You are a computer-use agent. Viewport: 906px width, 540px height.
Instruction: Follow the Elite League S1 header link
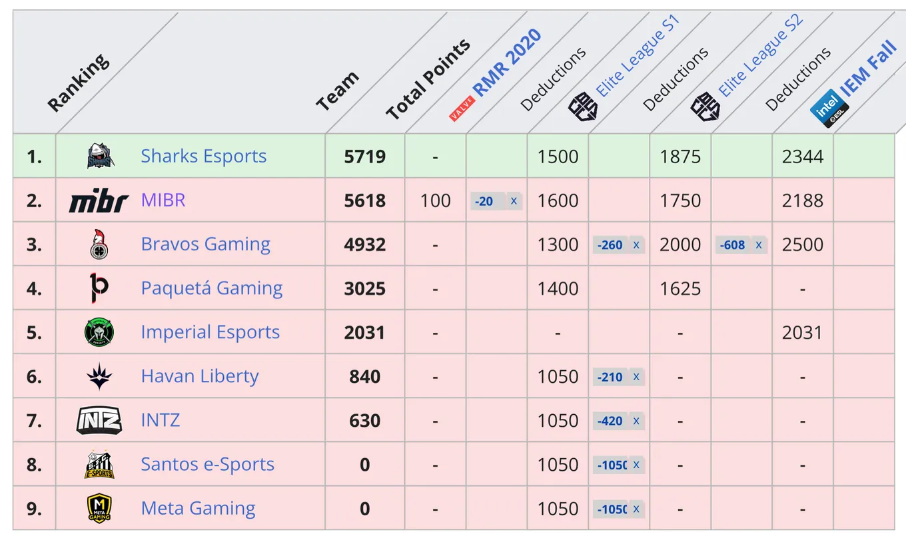click(x=638, y=56)
